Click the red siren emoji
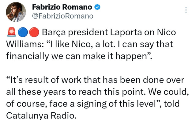Viewport: 196px width, 120px height. pyautogui.click(x=12, y=32)
